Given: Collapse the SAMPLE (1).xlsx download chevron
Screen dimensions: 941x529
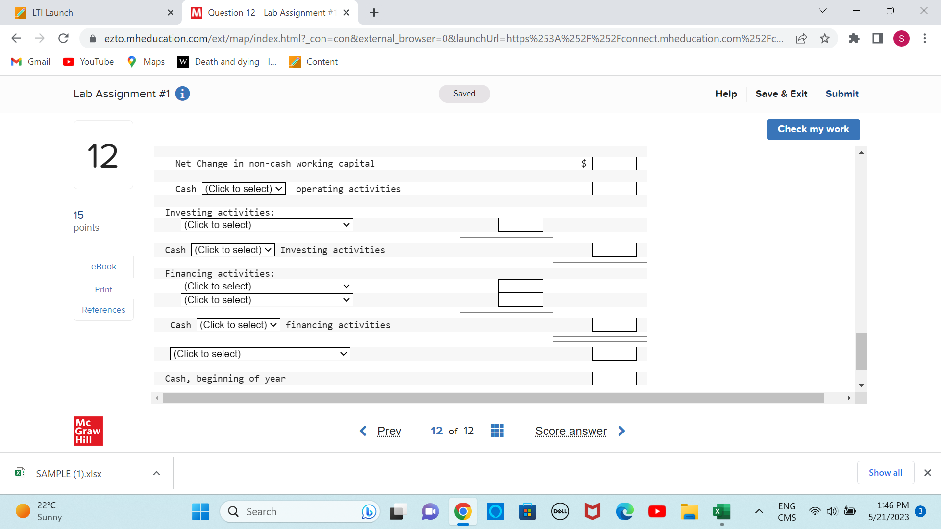Looking at the screenshot, I should [156, 473].
